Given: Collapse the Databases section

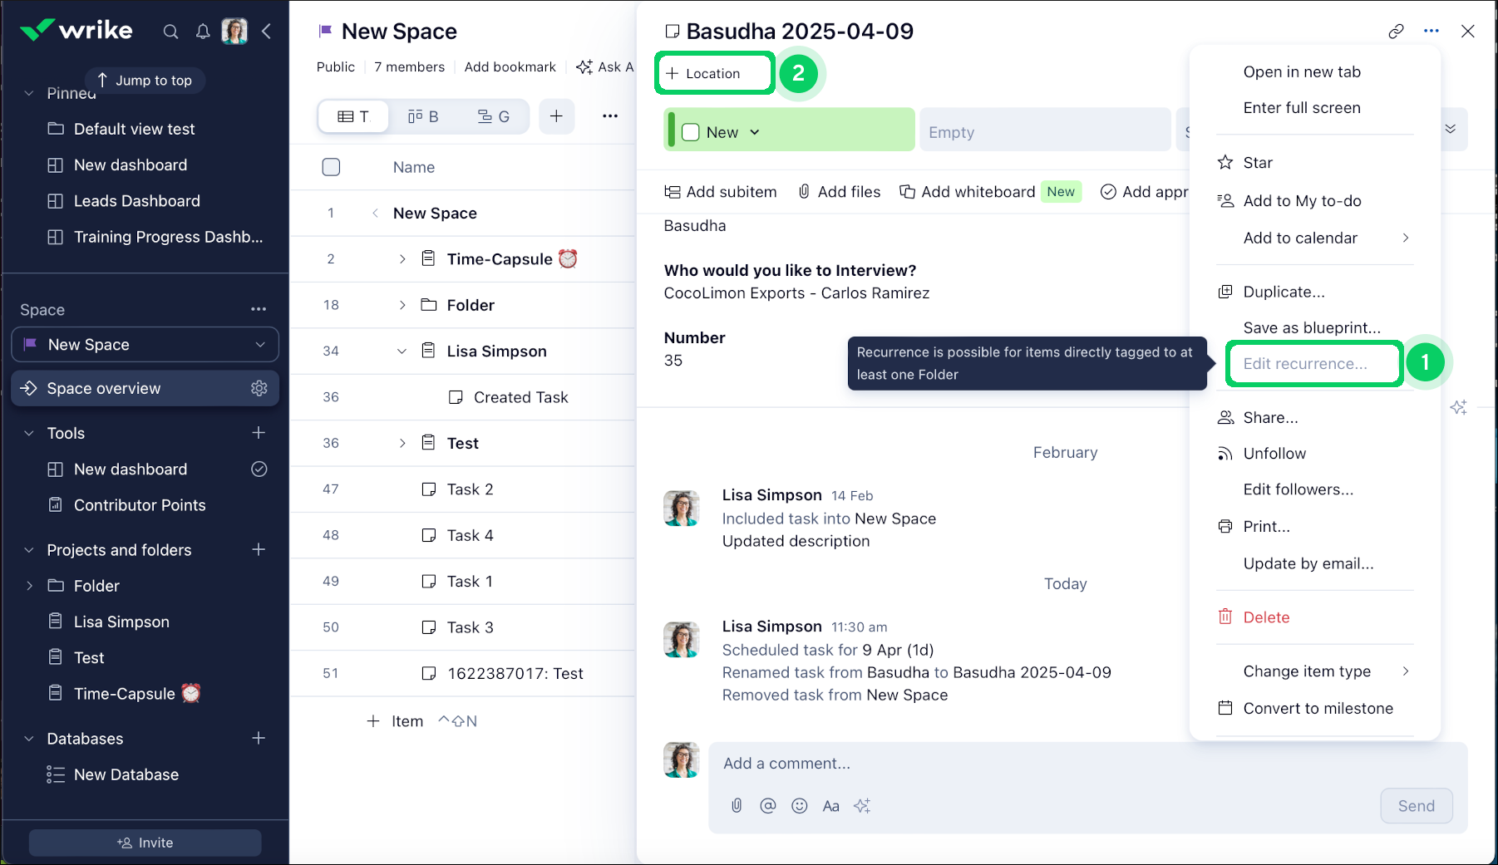Looking at the screenshot, I should coord(29,739).
